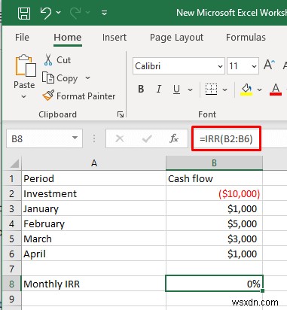Select the 0% result cell
This screenshot has height=310, width=287.
[214, 284]
